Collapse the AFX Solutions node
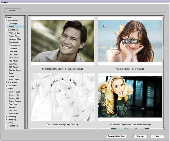 coord(7,21)
